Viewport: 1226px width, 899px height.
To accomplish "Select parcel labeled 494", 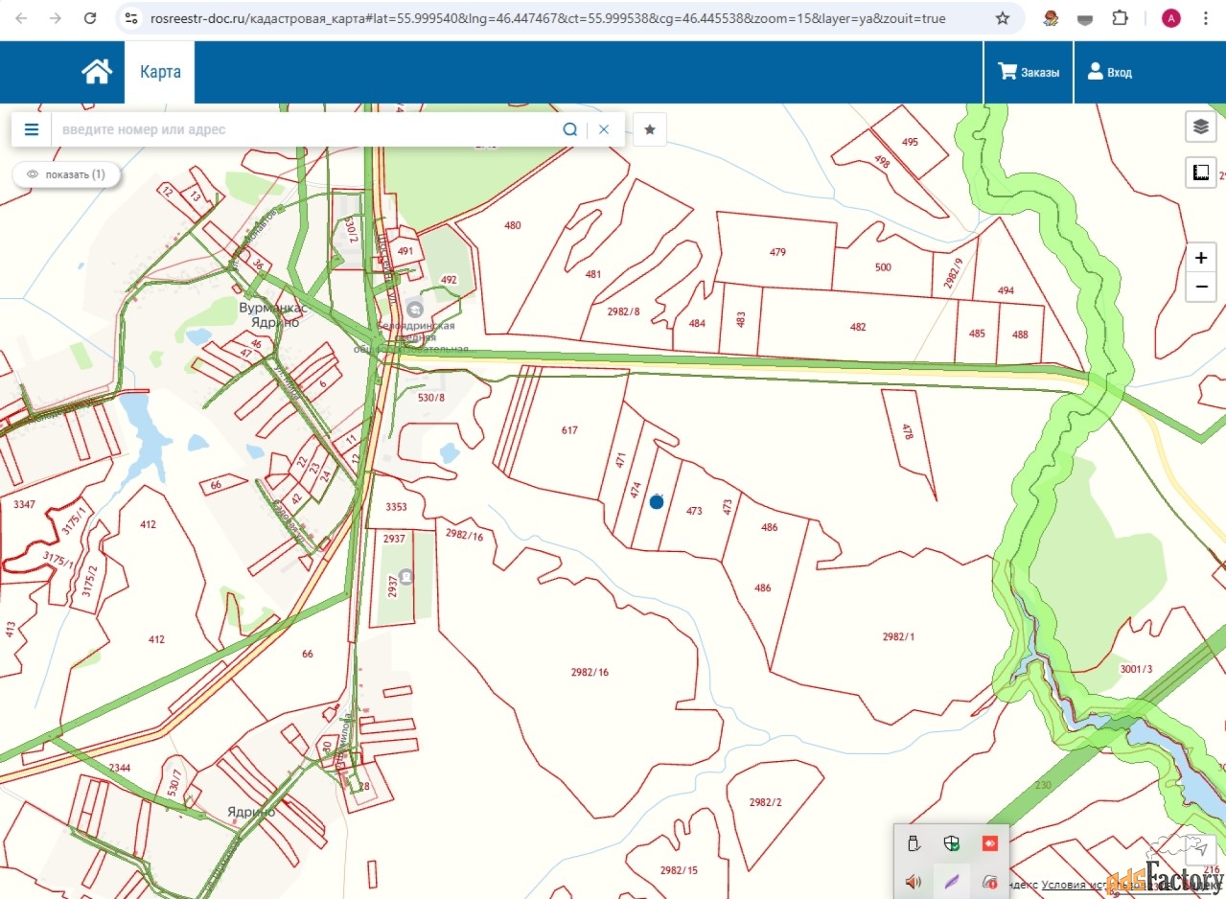I will coord(1006,291).
